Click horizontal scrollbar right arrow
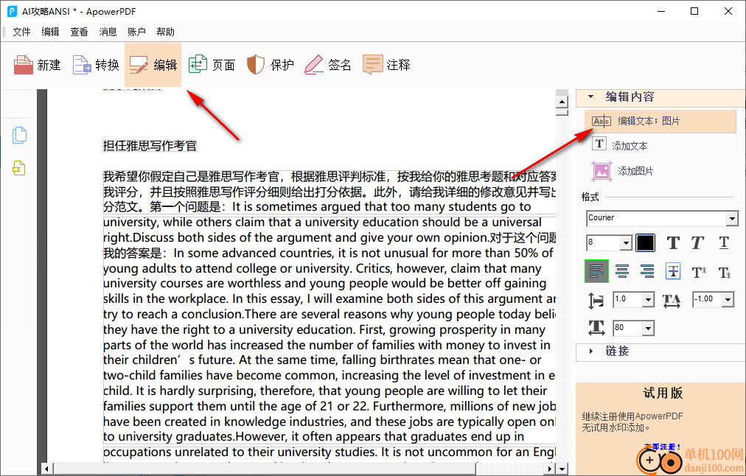Viewport: 746px width, 476px height. 550,469
